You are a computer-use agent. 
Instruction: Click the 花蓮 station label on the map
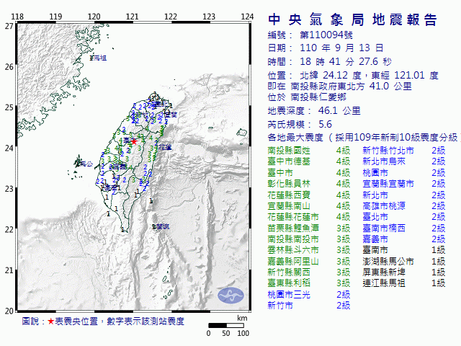point(165,147)
